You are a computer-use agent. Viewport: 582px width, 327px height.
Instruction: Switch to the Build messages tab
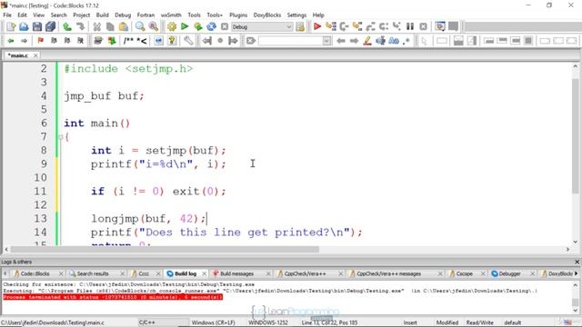point(236,273)
